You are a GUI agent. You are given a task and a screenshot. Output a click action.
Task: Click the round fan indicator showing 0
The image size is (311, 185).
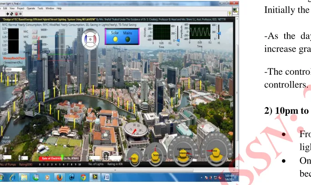(90, 39)
